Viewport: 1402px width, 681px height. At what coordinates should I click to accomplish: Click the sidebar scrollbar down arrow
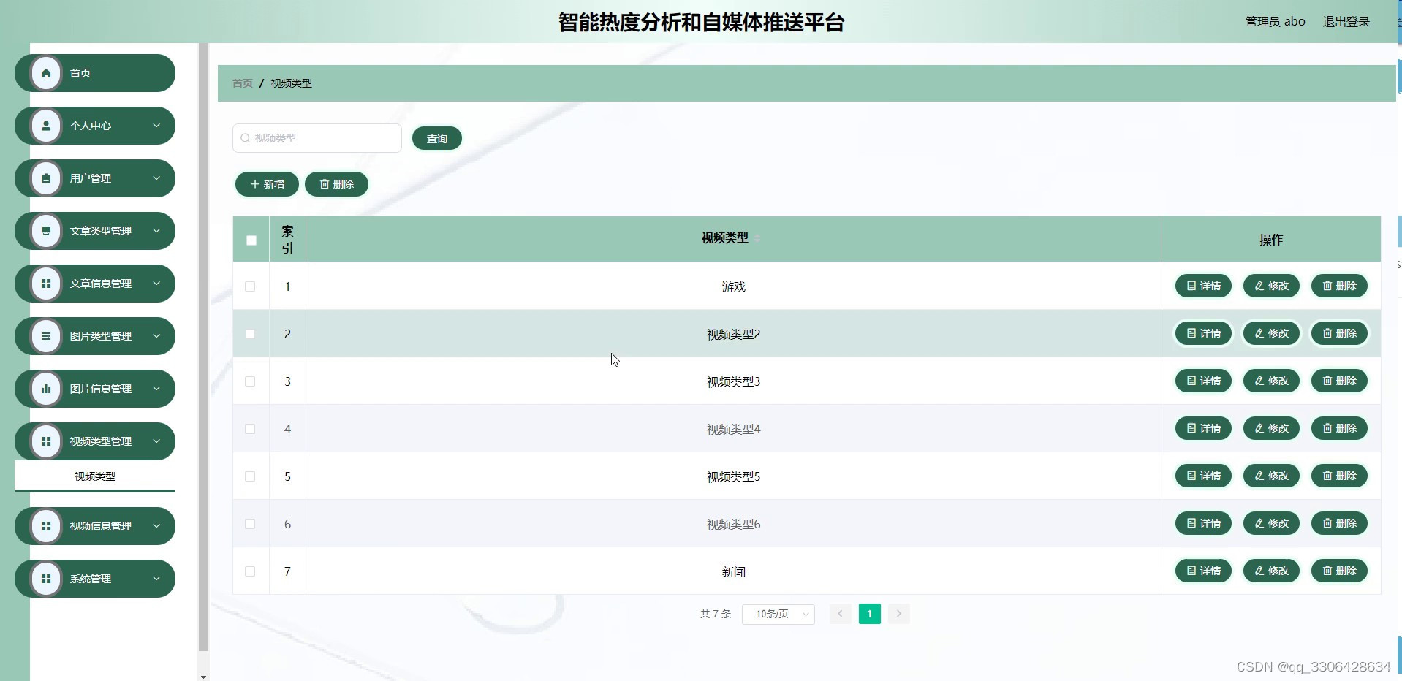(203, 677)
